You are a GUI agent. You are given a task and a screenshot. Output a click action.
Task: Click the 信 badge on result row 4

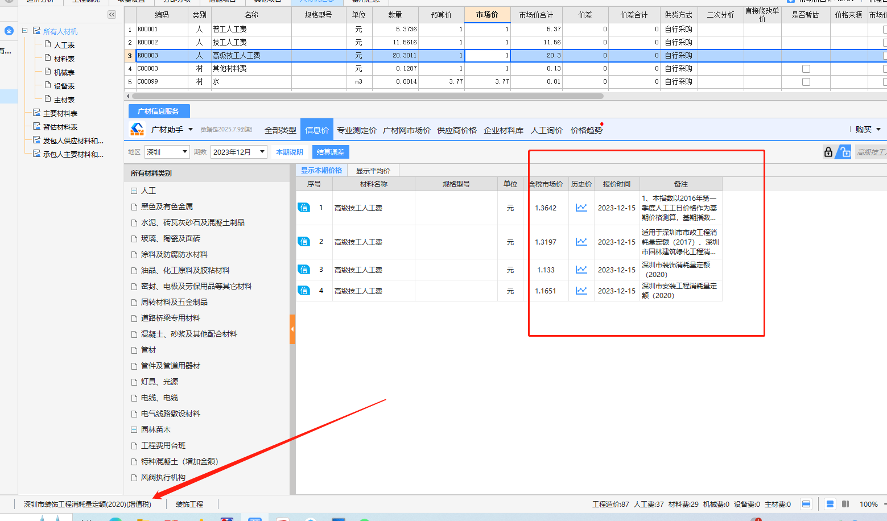[x=304, y=291]
